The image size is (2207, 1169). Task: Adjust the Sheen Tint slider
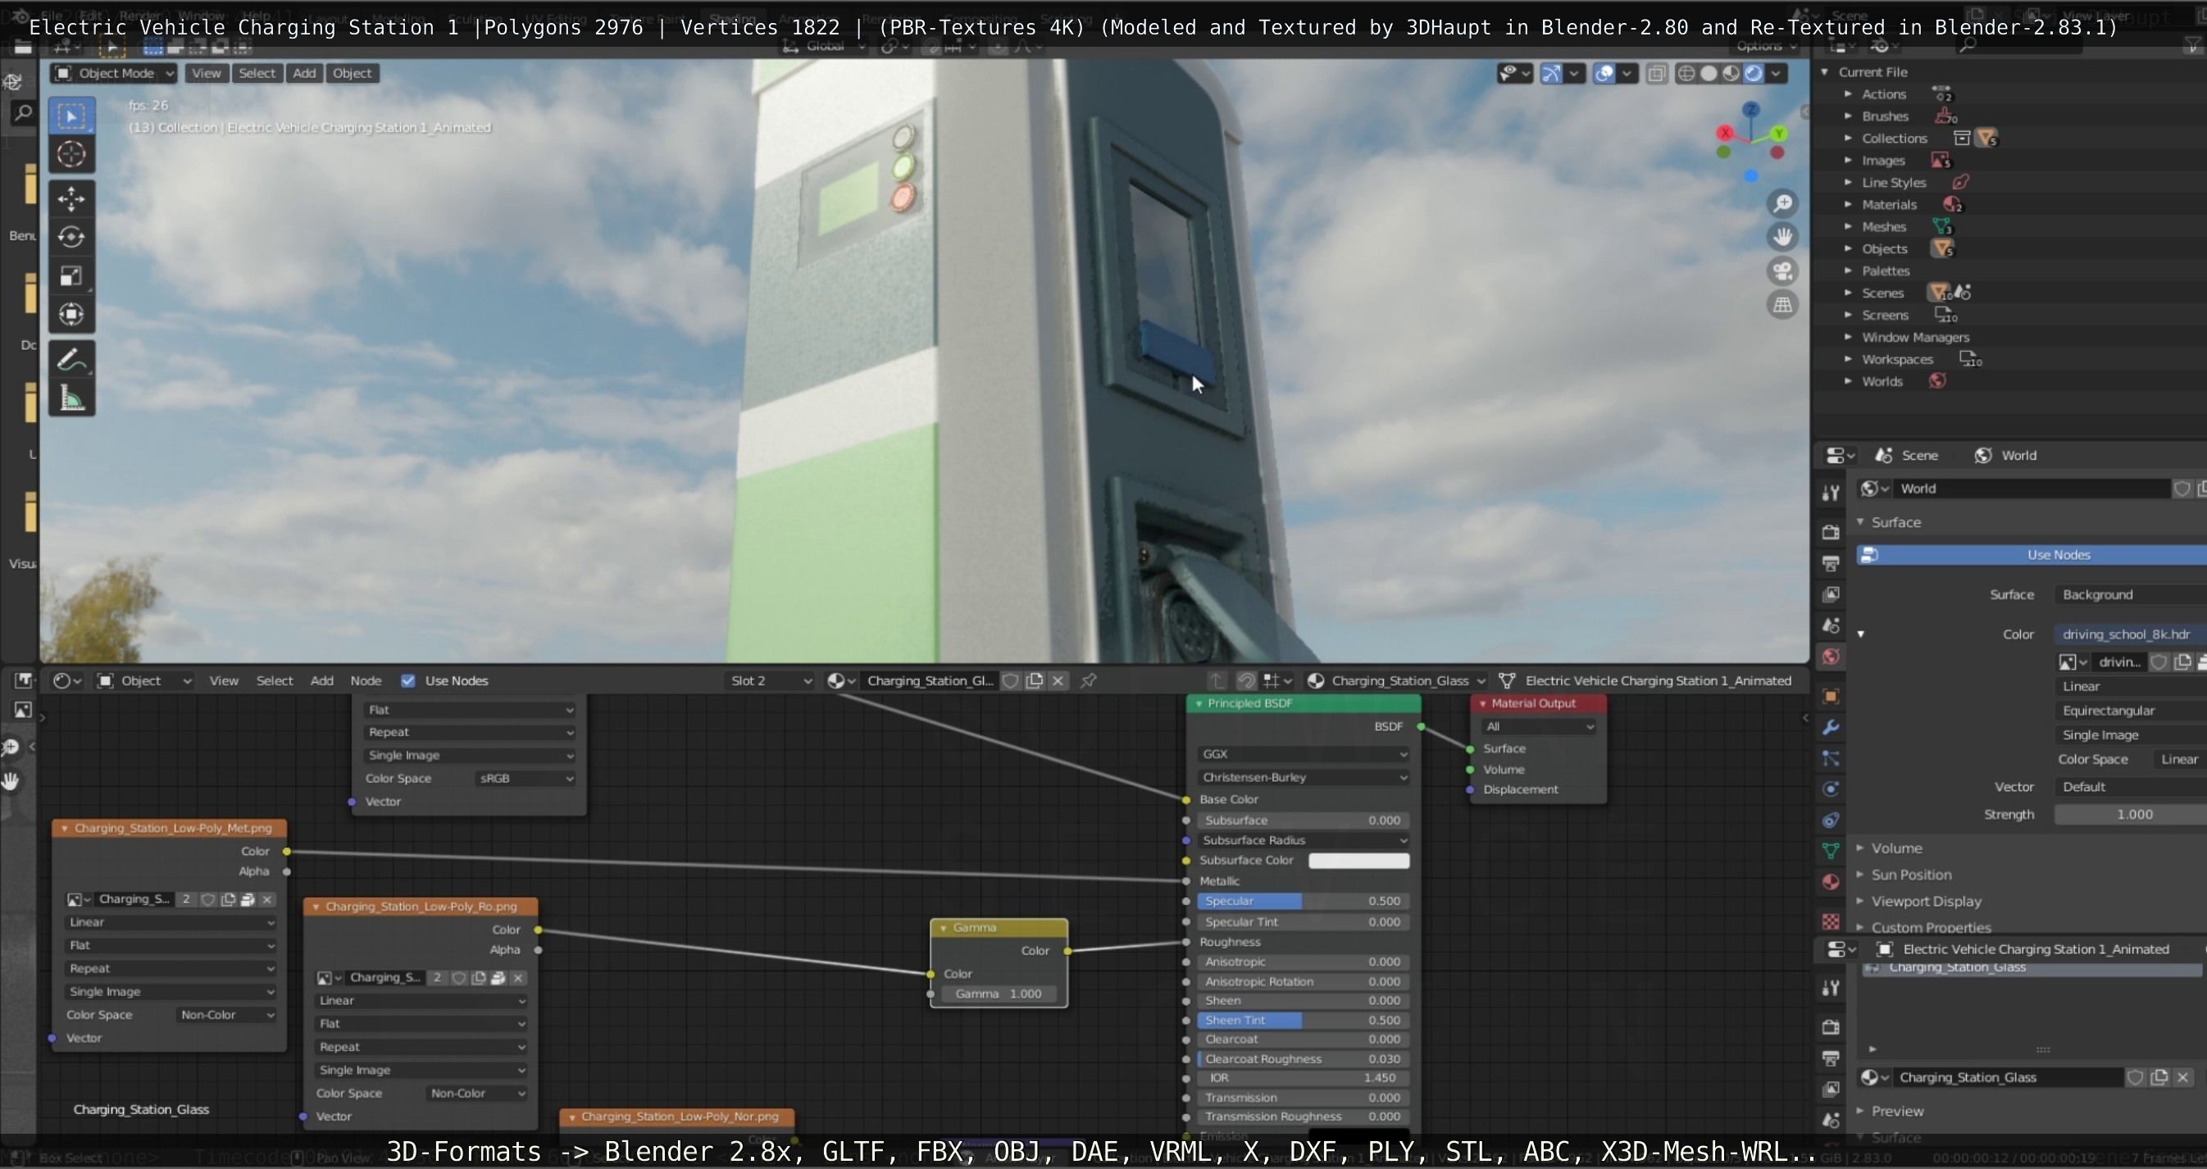click(1302, 1021)
